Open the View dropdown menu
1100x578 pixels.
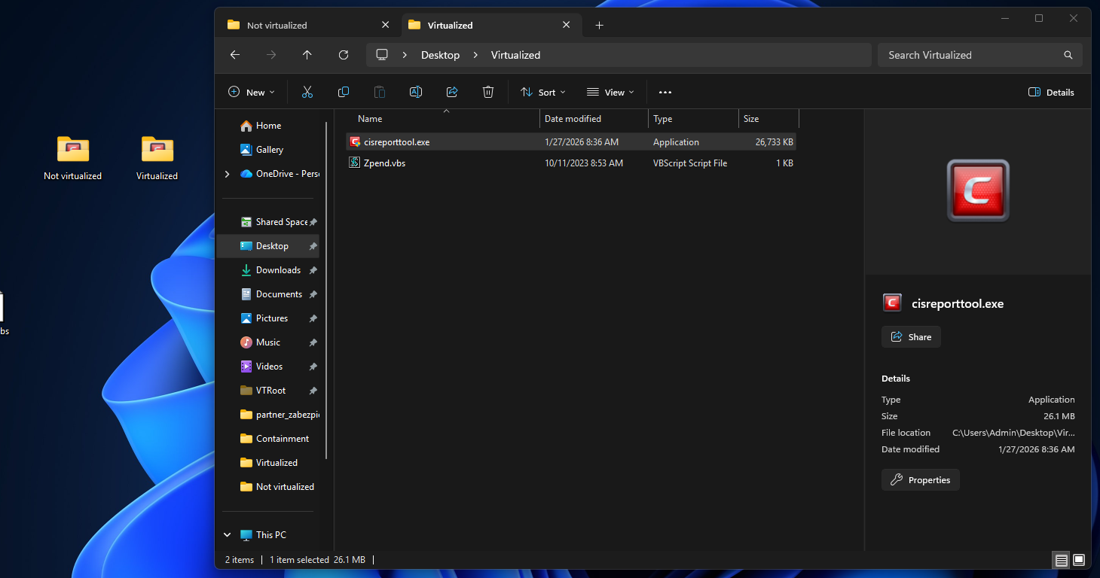click(610, 92)
